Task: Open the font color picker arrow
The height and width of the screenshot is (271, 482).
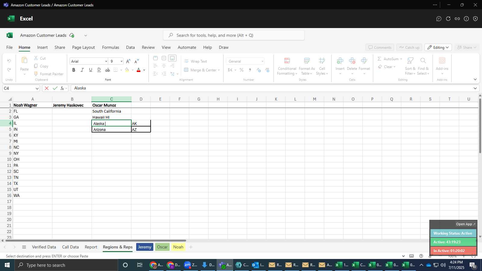Action: tap(144, 70)
